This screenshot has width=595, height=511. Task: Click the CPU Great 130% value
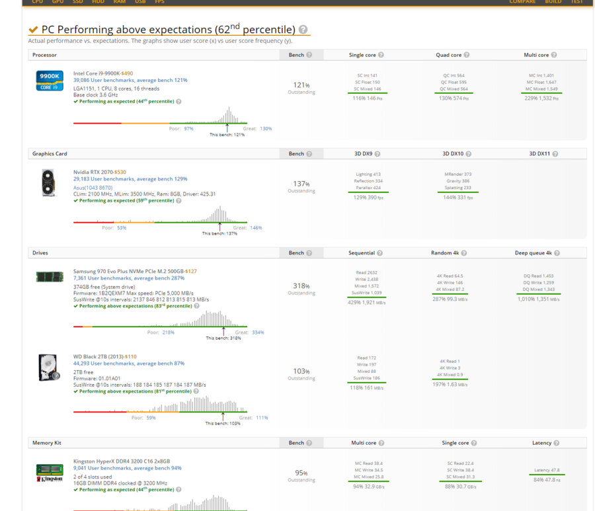pyautogui.click(x=266, y=129)
